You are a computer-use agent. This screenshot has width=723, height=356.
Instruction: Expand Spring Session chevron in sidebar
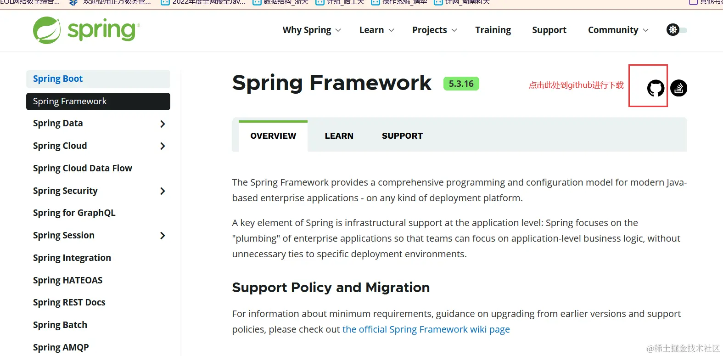click(x=163, y=236)
